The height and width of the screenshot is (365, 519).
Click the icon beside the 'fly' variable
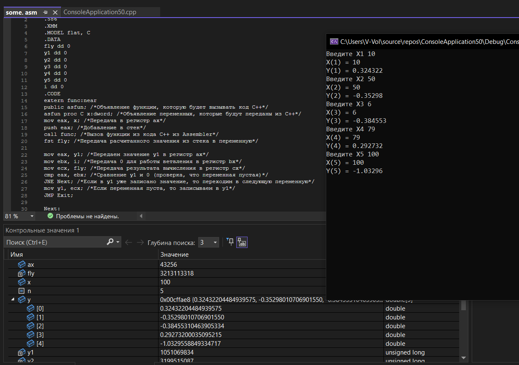pyautogui.click(x=21, y=273)
